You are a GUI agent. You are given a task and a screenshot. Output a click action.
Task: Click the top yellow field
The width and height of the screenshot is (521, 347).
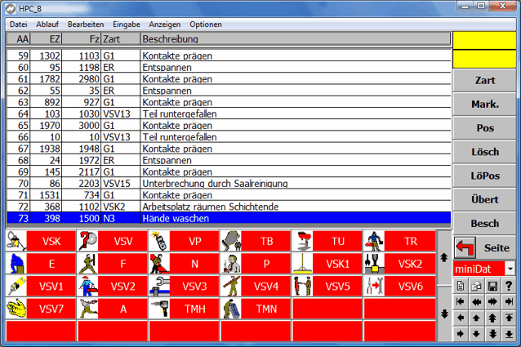[x=486, y=39]
